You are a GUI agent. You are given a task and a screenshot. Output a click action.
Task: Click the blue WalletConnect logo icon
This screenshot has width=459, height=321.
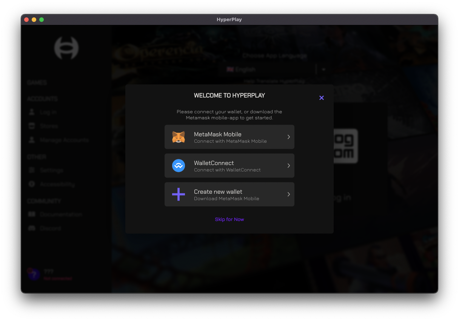(179, 165)
